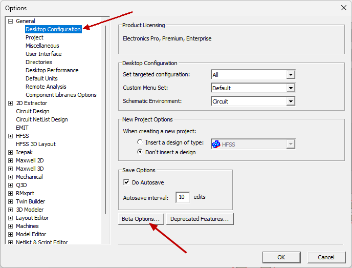Expand the Twin Builder node
Screen dimensions: 352x268
tap(10, 202)
